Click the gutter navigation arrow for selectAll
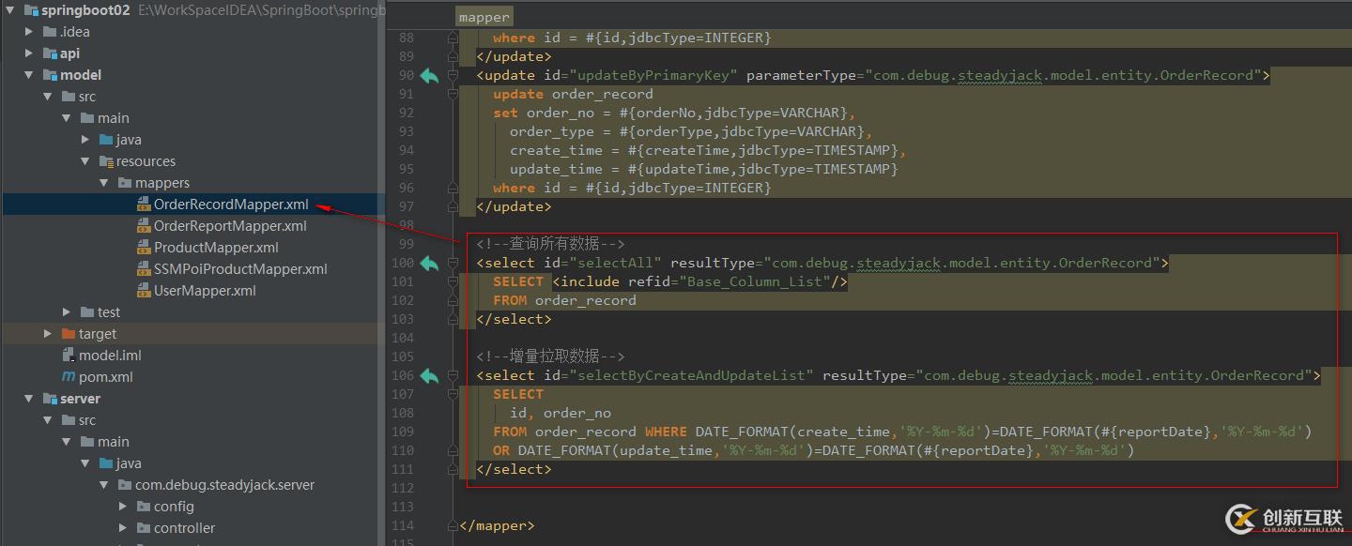This screenshot has height=546, width=1352. tap(429, 264)
